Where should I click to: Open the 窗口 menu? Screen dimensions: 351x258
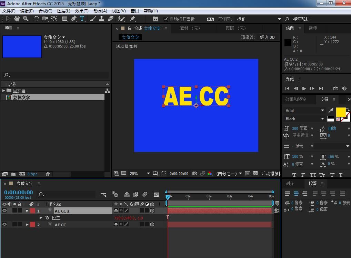click(134, 11)
